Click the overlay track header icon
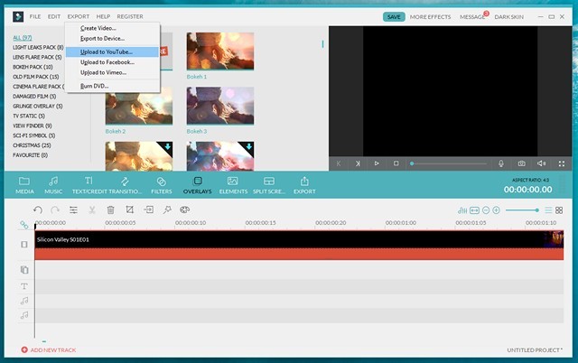The image size is (578, 363). 24,270
